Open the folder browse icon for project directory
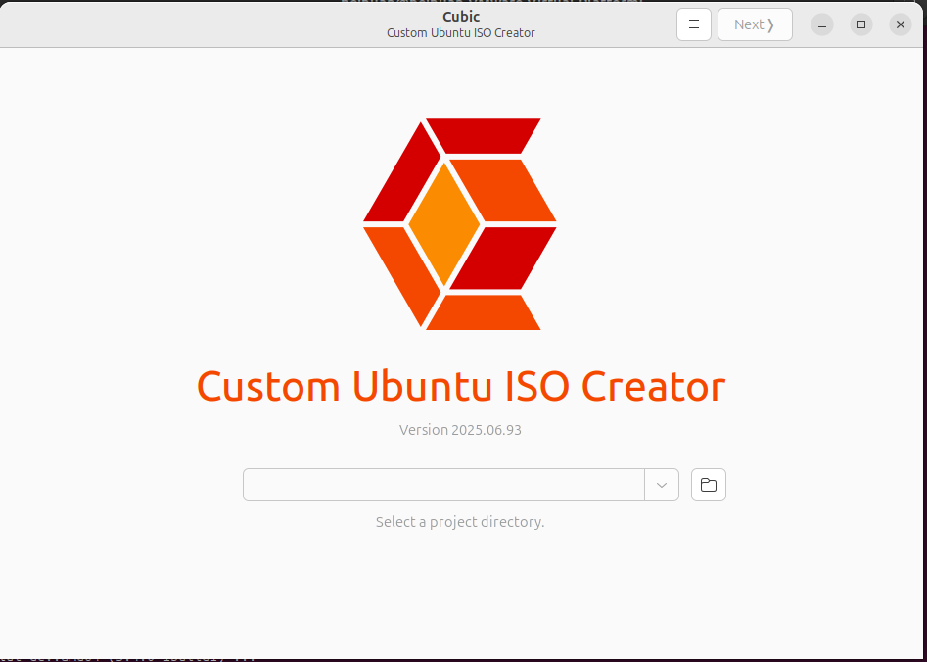Viewport: 927px width, 662px height. click(x=709, y=485)
